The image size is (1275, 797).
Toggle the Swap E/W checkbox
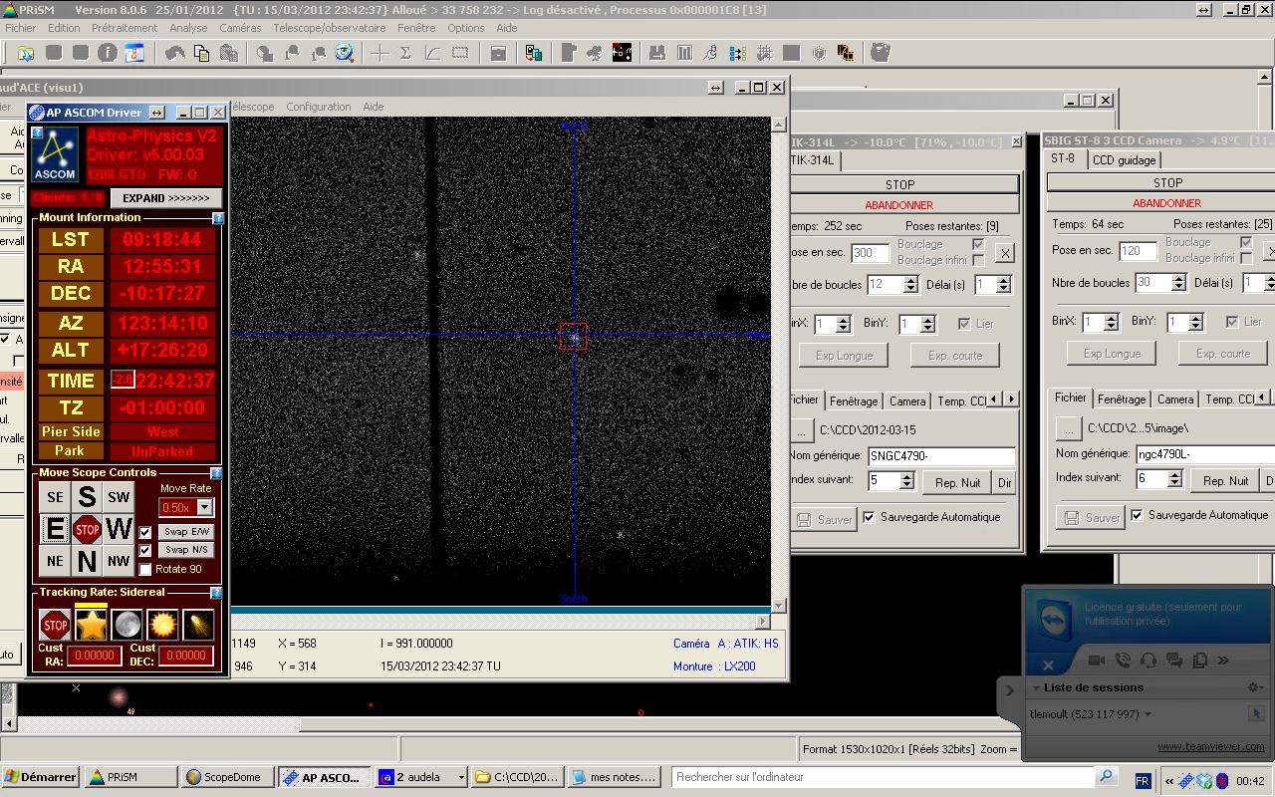pos(145,532)
